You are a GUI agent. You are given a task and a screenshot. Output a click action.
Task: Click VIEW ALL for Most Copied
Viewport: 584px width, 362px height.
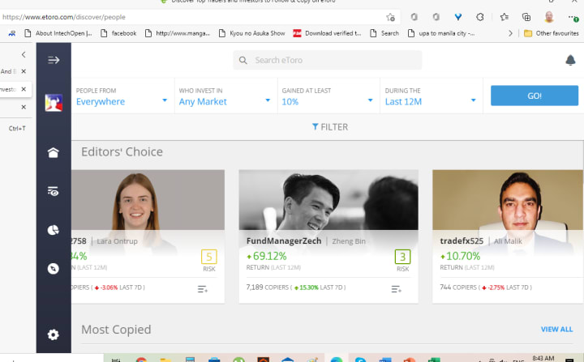(556, 330)
